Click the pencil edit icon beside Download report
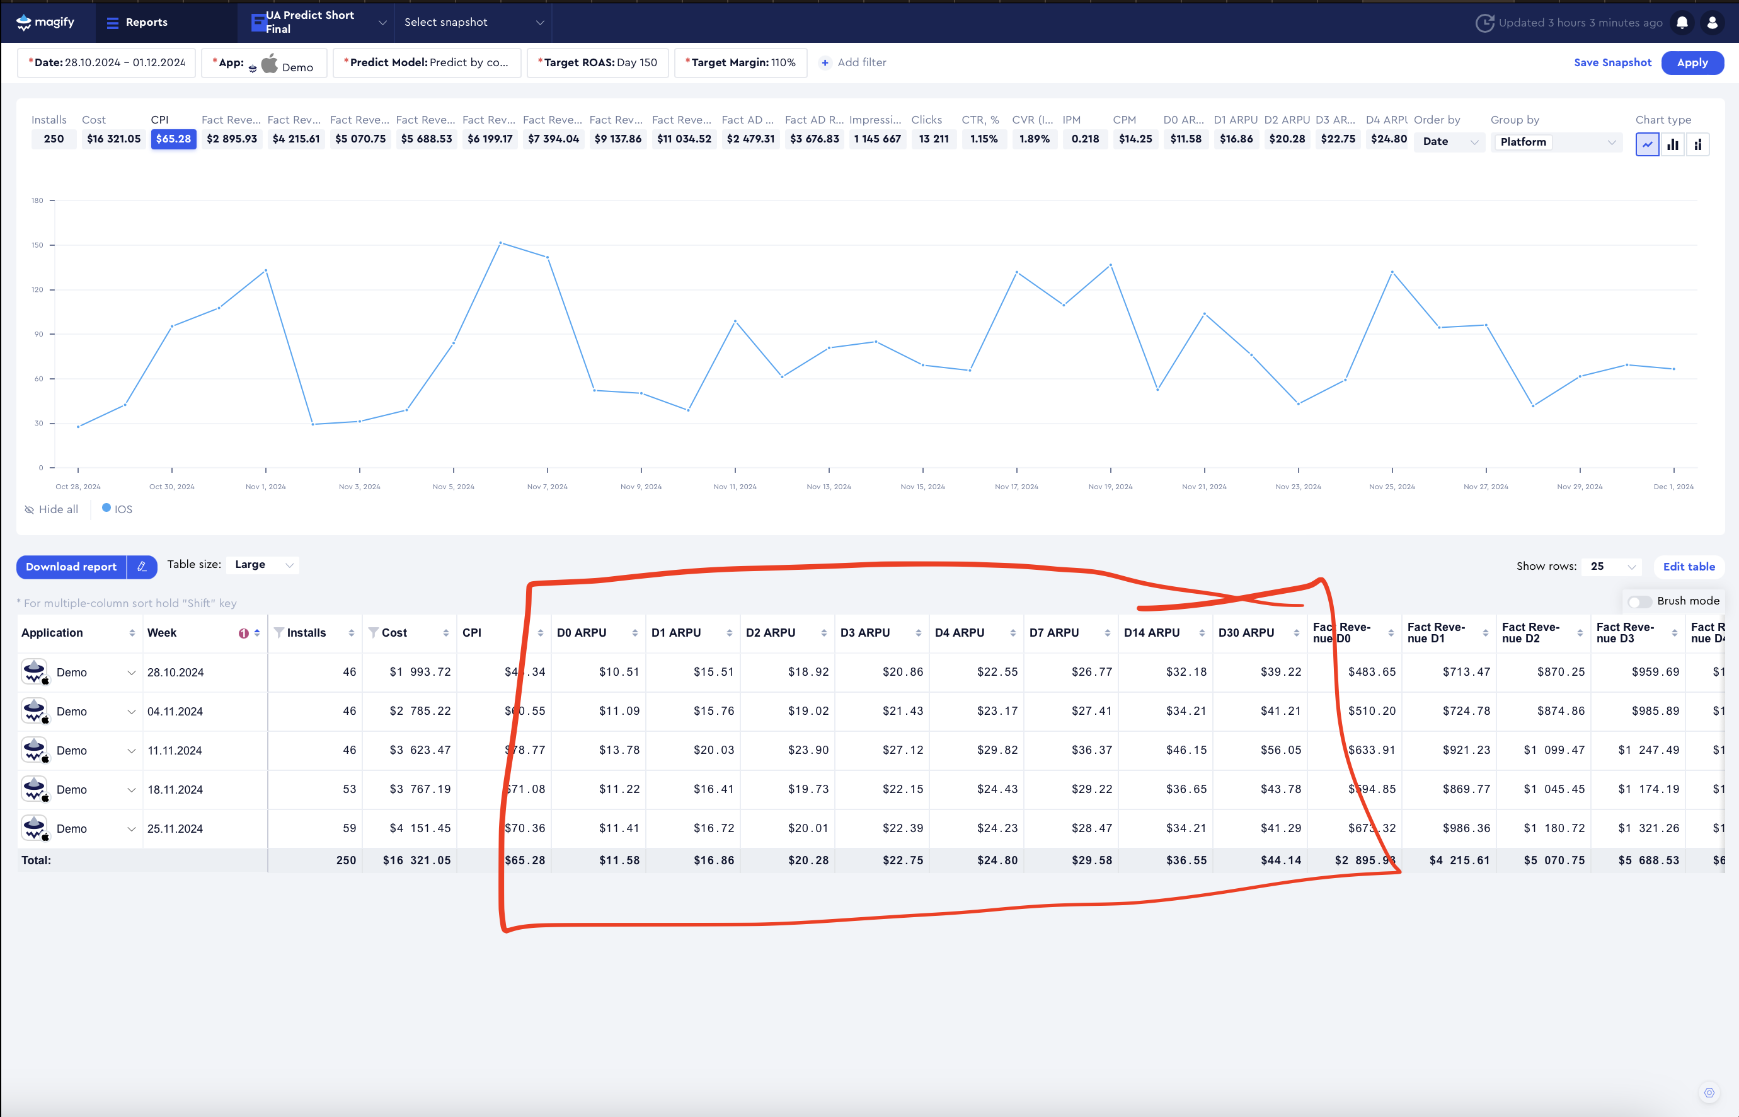The image size is (1739, 1117). click(142, 567)
